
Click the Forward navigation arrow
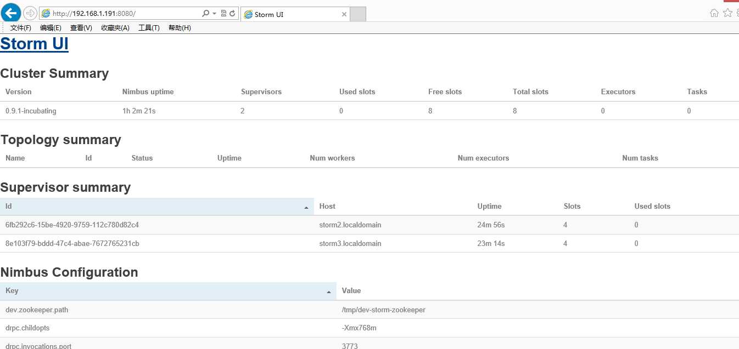30,13
